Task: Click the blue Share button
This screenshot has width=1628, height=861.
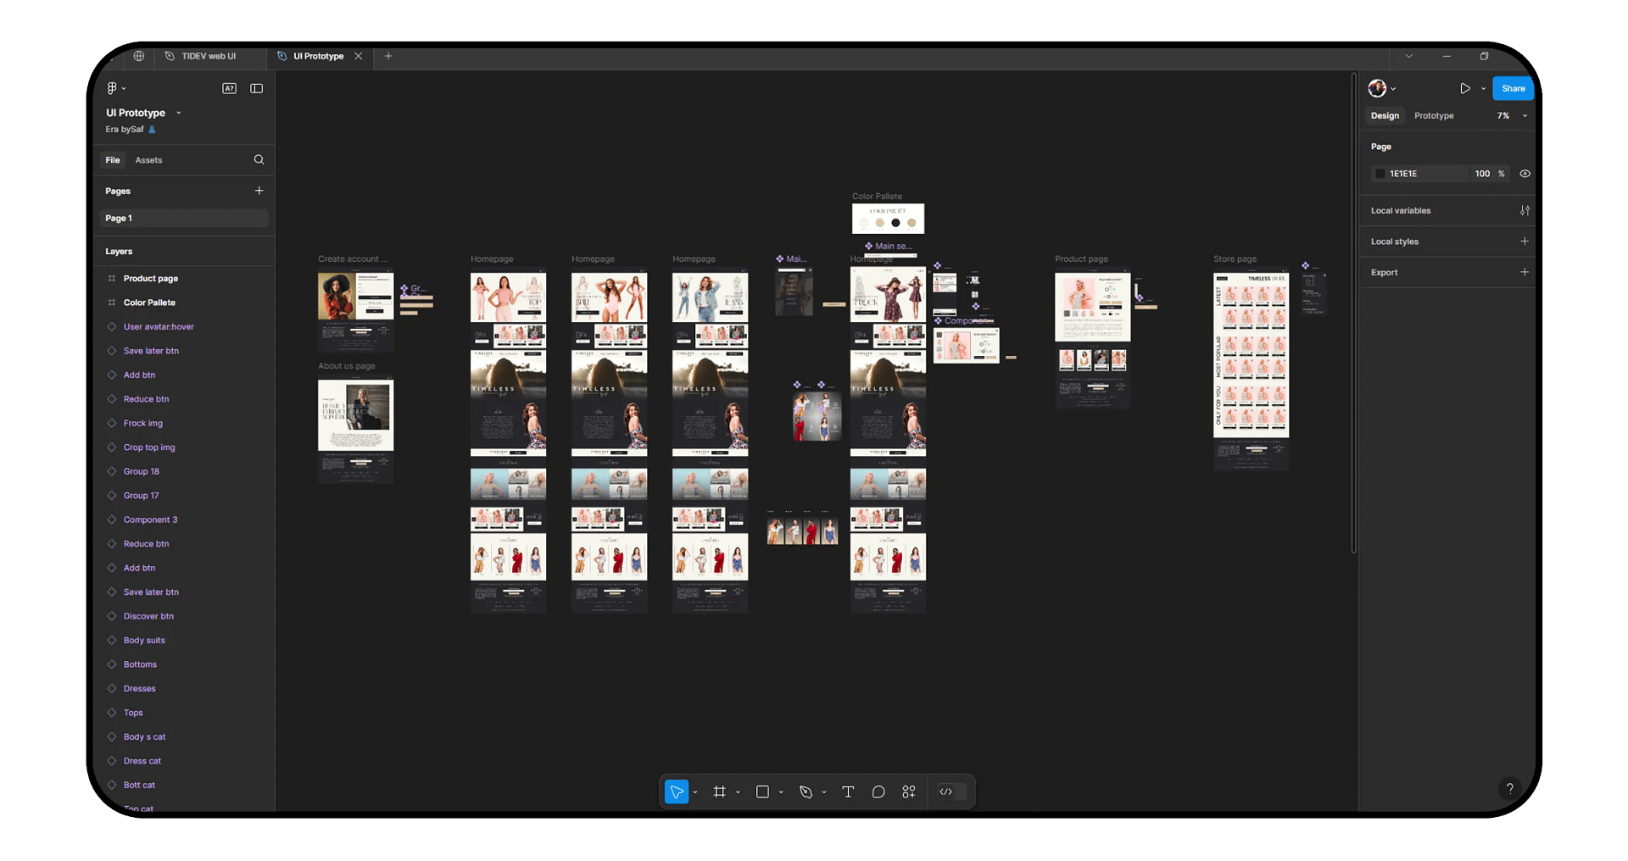Action: pos(1513,88)
